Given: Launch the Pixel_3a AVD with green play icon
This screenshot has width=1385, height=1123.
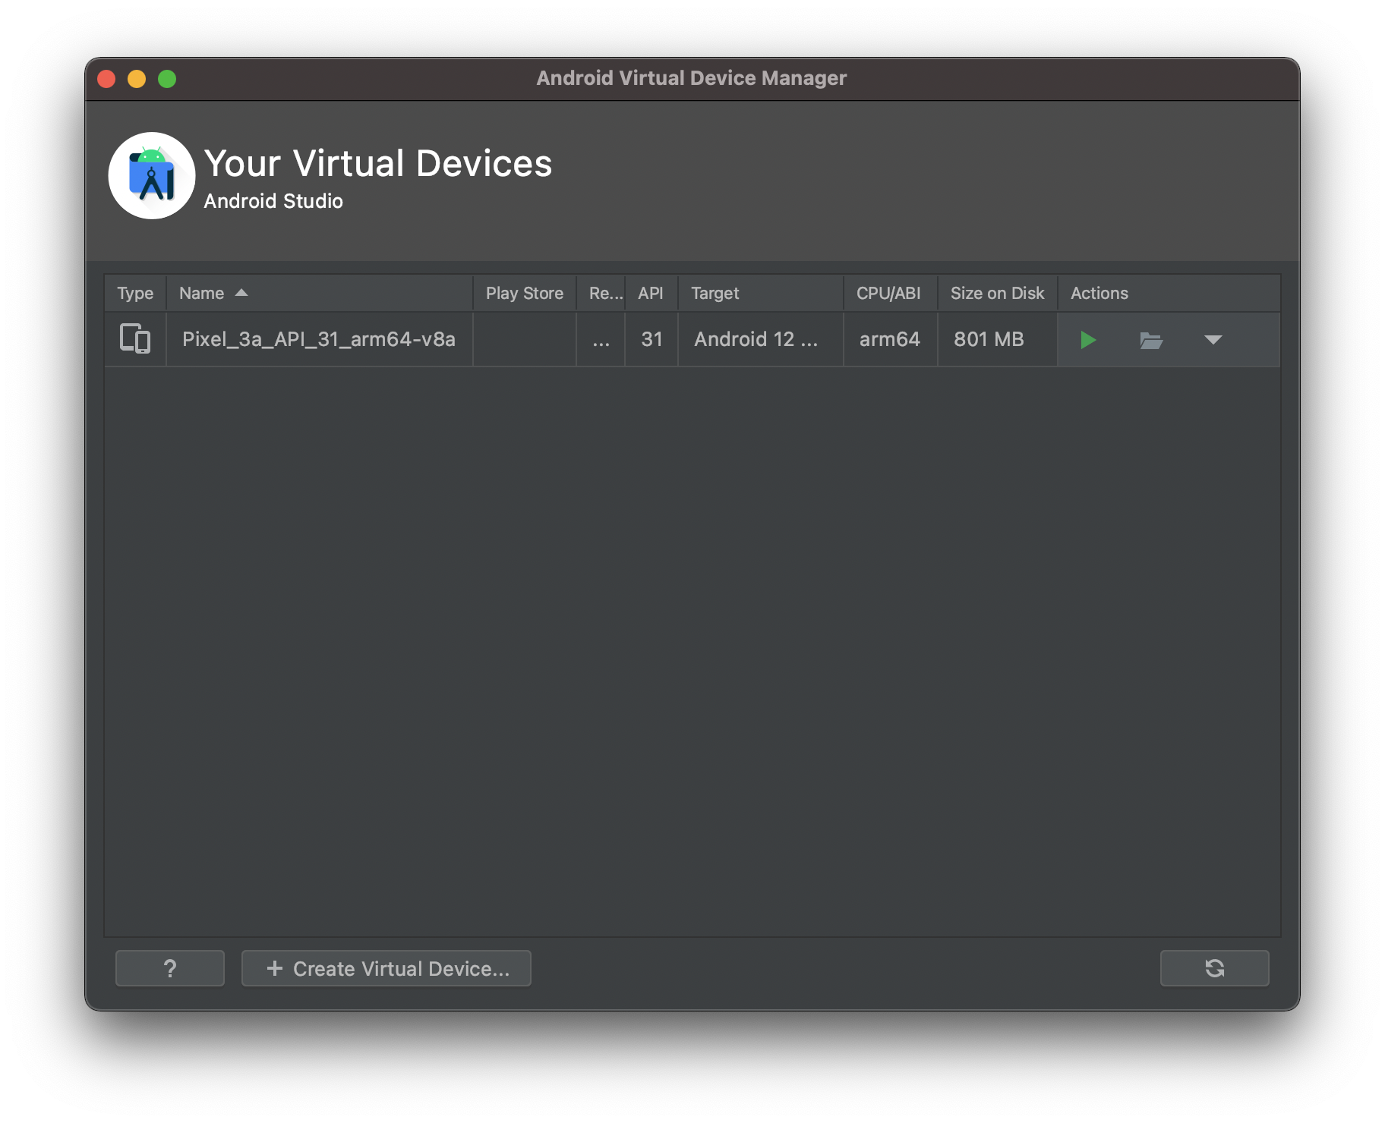Looking at the screenshot, I should 1087,340.
